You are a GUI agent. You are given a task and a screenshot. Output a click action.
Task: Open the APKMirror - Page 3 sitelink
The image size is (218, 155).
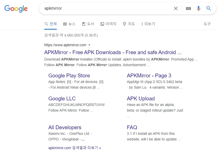point(149,76)
